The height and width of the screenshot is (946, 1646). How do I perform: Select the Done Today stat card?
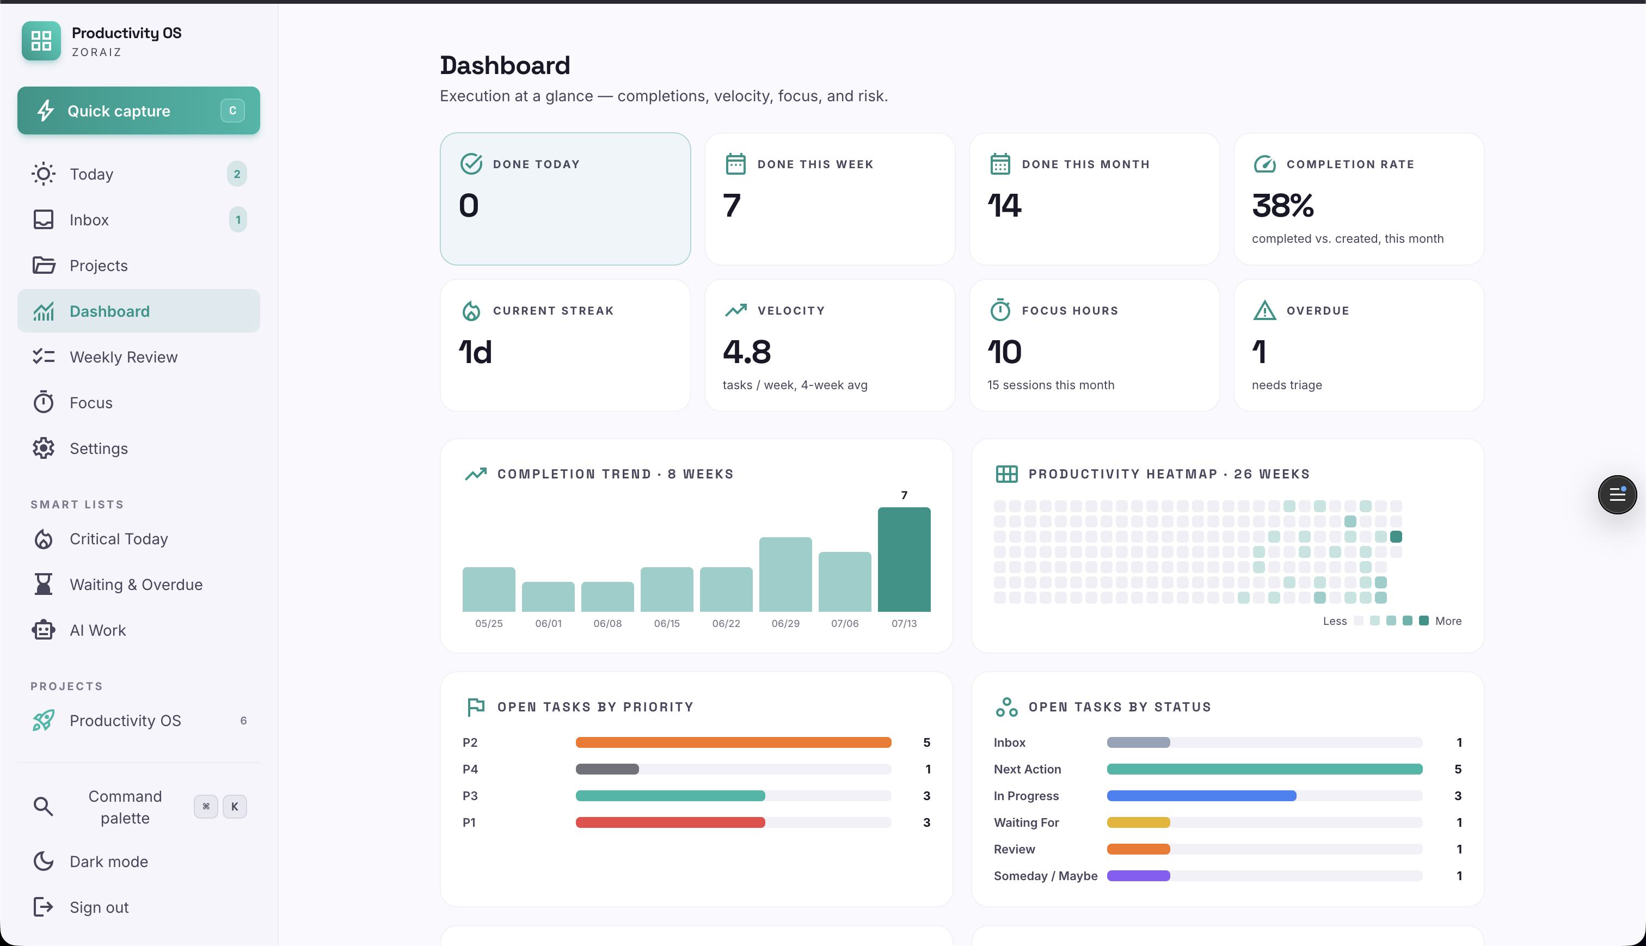tap(565, 199)
